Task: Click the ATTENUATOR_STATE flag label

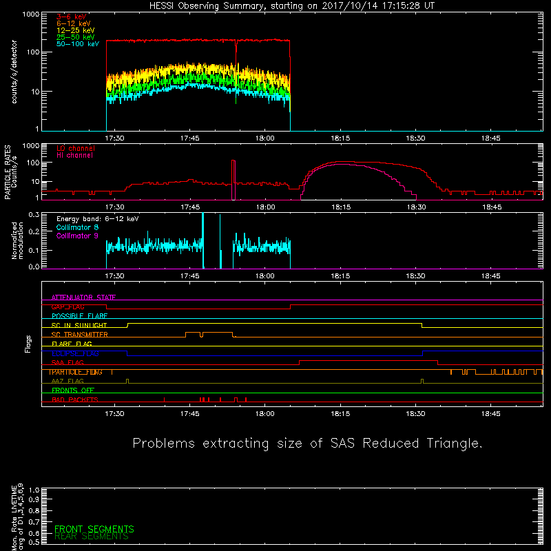Action: tap(83, 298)
